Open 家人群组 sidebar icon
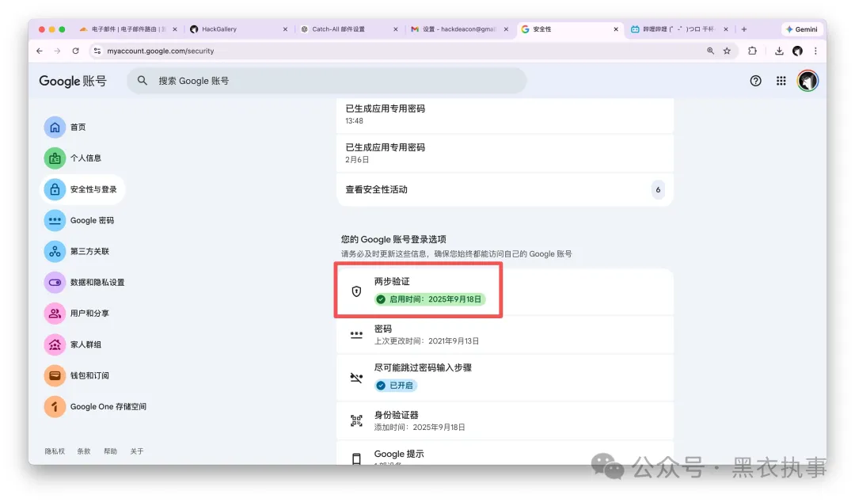The width and height of the screenshot is (855, 502). 55,344
